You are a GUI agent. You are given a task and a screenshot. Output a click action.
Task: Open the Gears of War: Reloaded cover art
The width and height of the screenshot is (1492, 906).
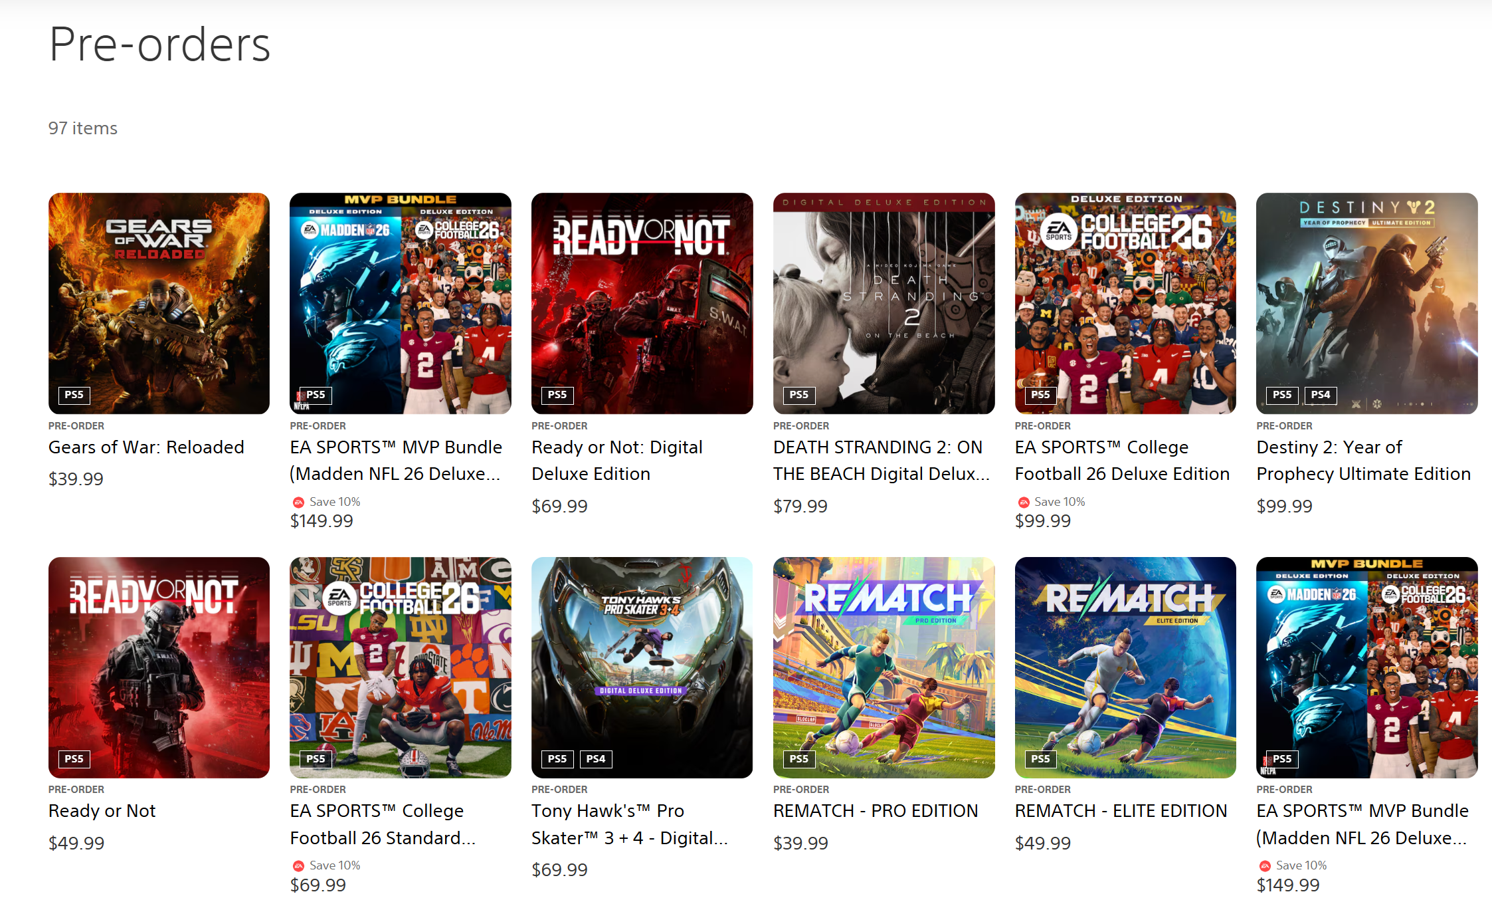(159, 304)
